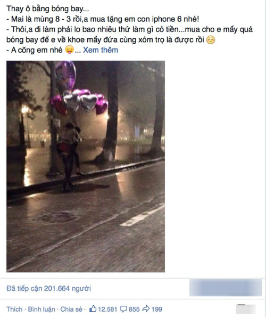
Task: Show the 855 comments
Action: coord(134,309)
